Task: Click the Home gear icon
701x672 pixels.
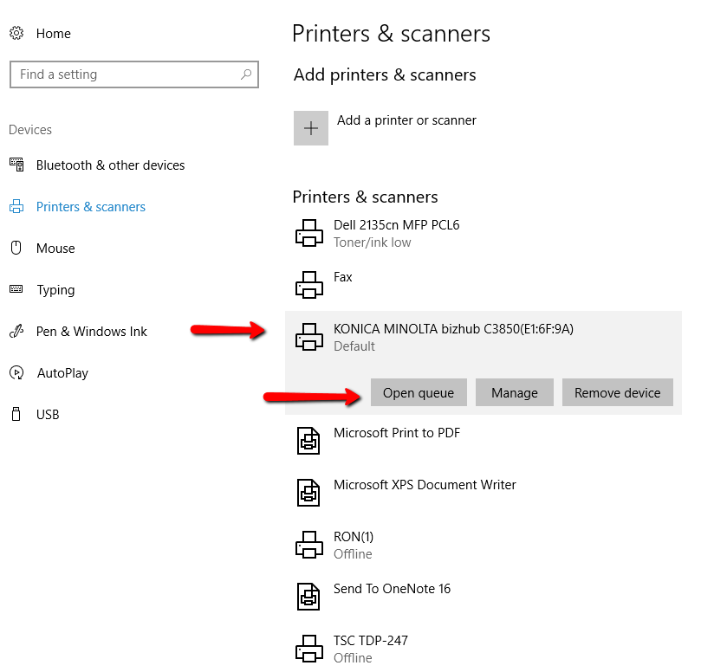Action: (16, 33)
